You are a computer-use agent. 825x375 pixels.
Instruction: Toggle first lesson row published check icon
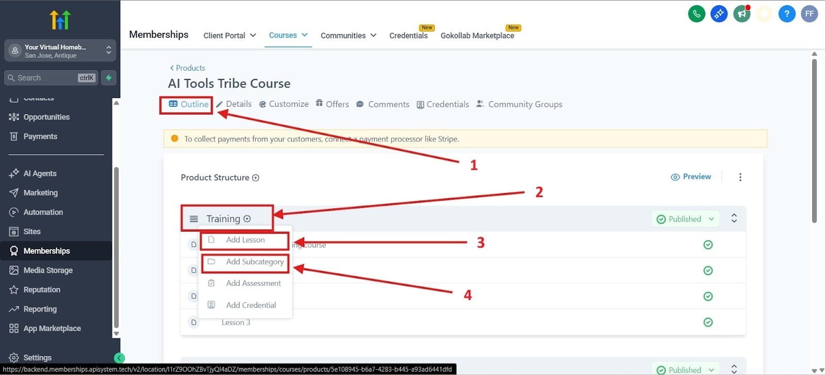pyautogui.click(x=708, y=245)
